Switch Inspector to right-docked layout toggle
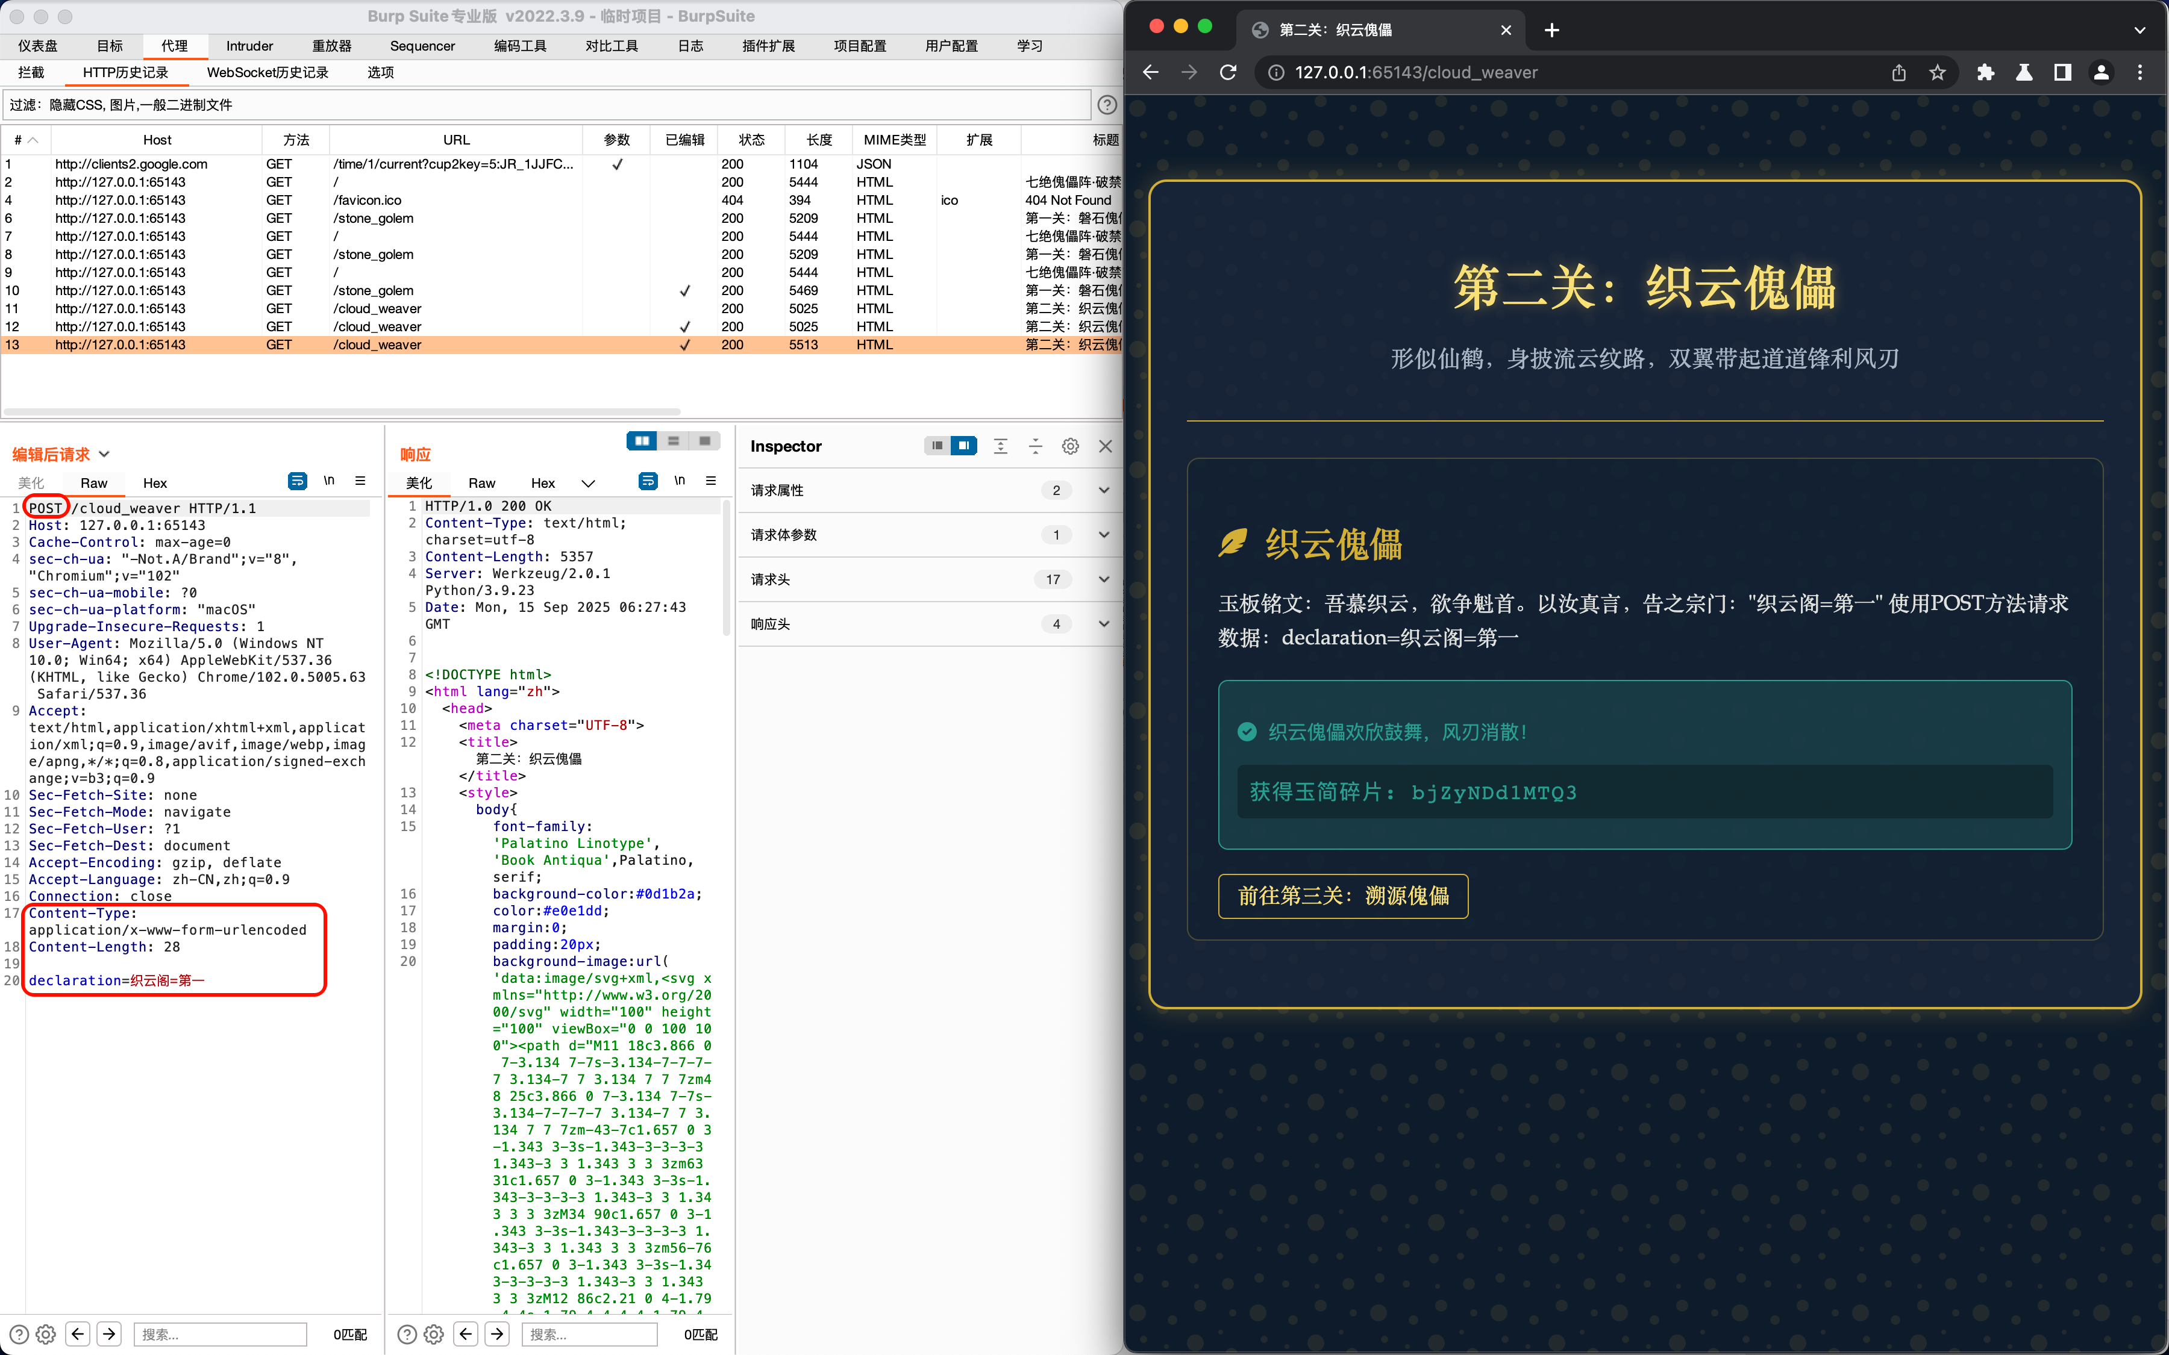Image resolution: width=2169 pixels, height=1355 pixels. click(x=965, y=446)
